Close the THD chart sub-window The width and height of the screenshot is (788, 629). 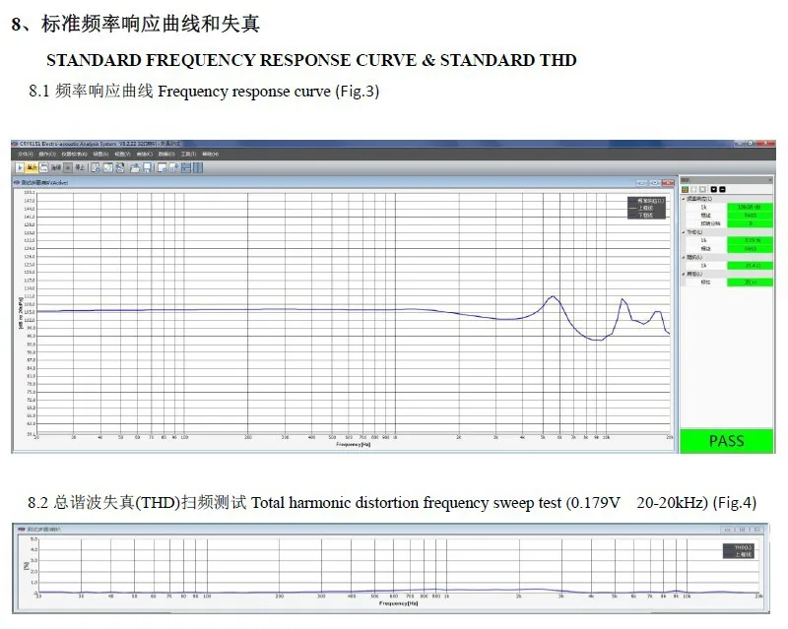point(757,530)
